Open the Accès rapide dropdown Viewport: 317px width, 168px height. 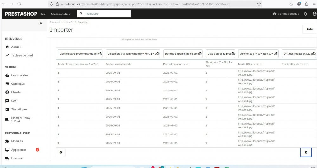[x=61, y=14]
